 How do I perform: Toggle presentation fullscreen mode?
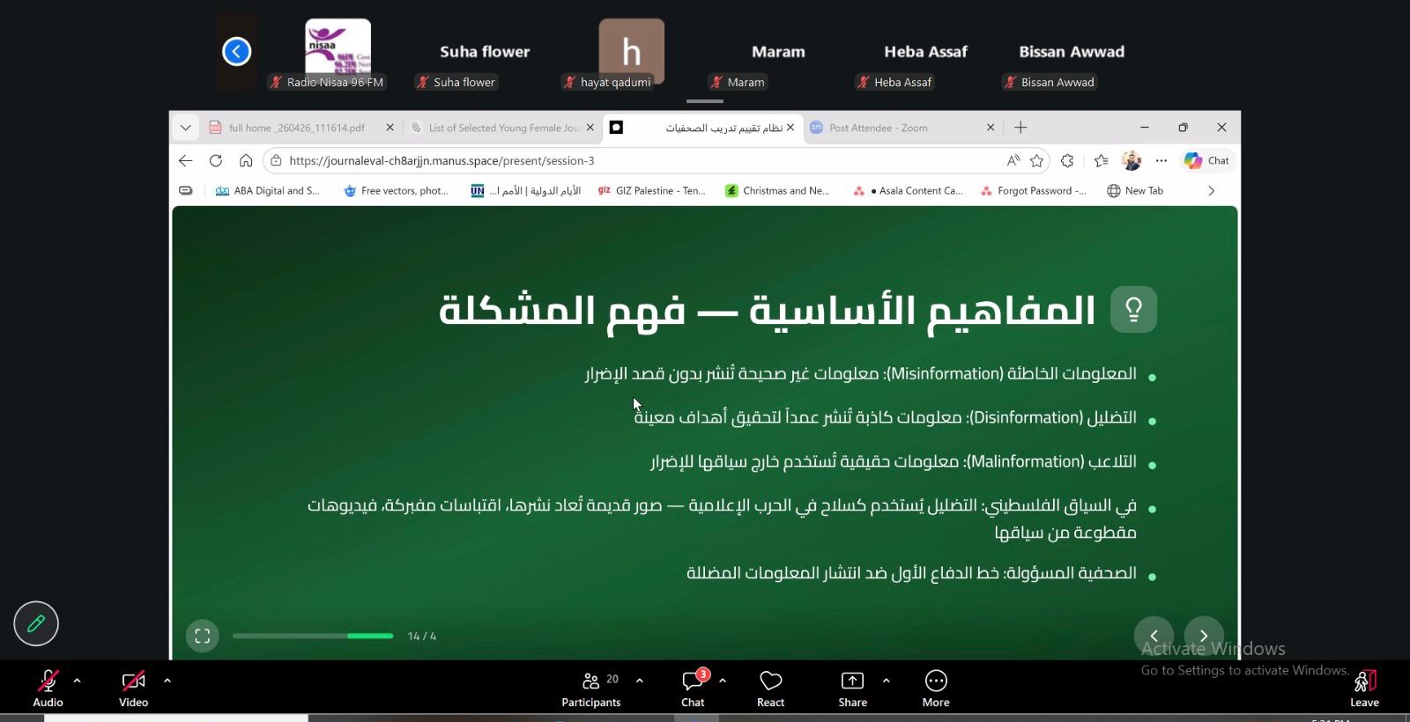pyautogui.click(x=202, y=636)
